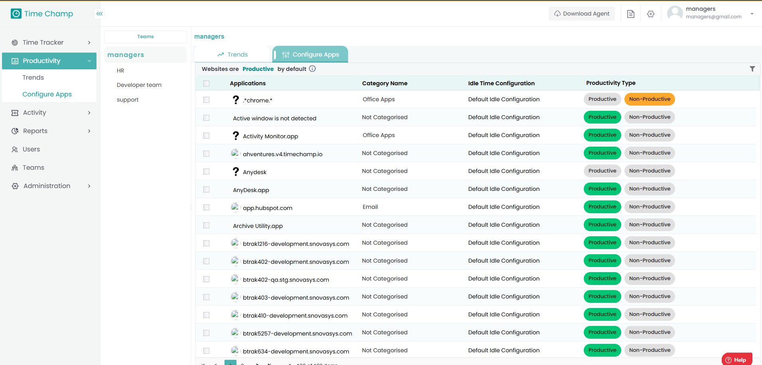Image resolution: width=762 pixels, height=365 pixels.
Task: Mark .*chrome.* as Productive
Action: 602,99
